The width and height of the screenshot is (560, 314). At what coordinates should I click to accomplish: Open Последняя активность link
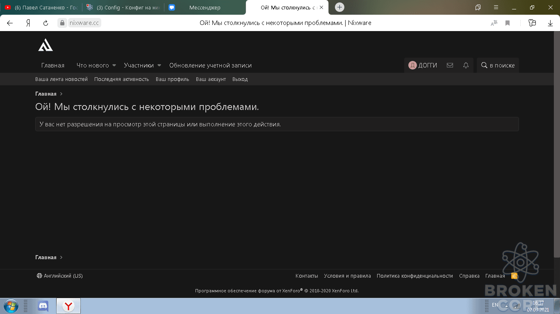122,79
